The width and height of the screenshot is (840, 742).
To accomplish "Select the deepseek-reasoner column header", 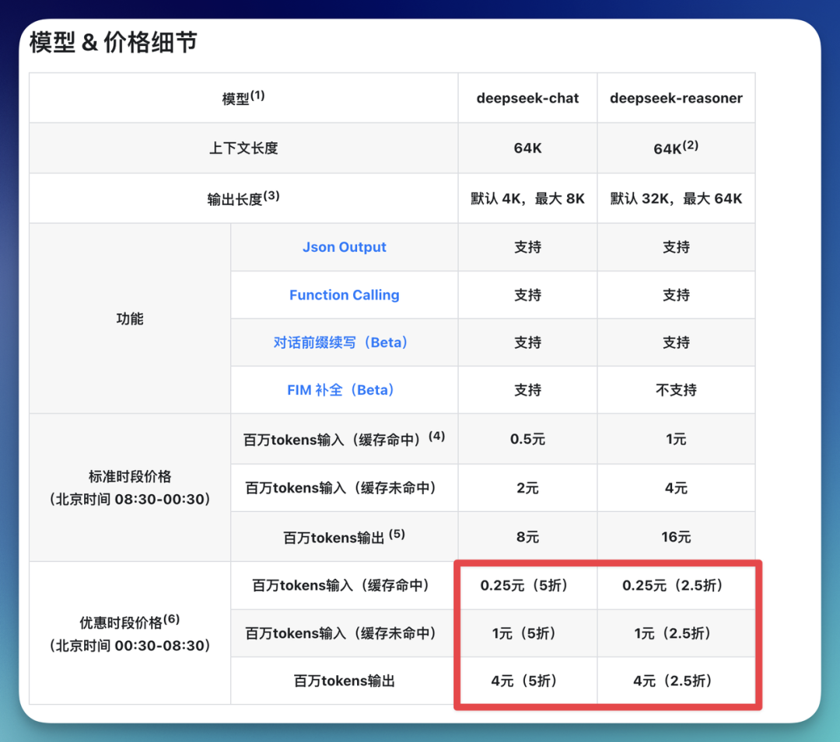I will 676,98.
